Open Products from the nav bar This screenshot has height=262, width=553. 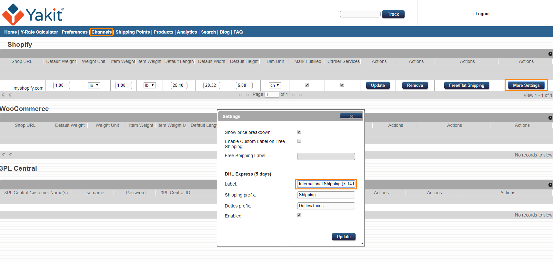click(x=163, y=32)
